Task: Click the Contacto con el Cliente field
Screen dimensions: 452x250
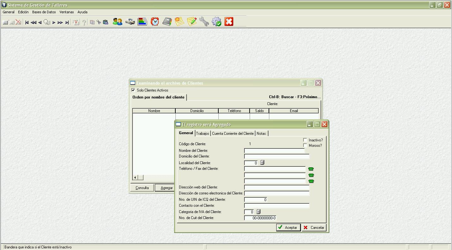Action: point(277,205)
